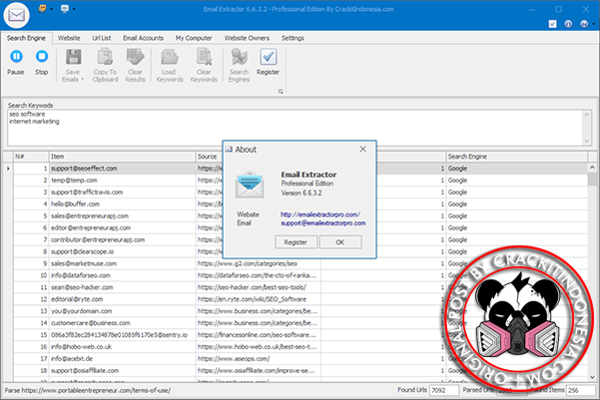Click the Load Keywords icon
600x400 pixels.
click(x=170, y=57)
